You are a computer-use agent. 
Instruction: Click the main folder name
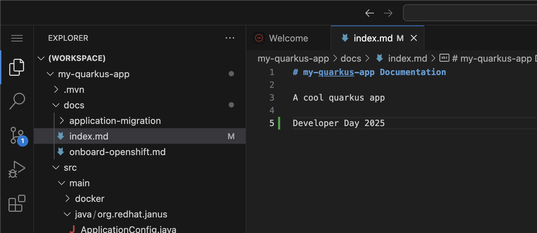coord(79,183)
